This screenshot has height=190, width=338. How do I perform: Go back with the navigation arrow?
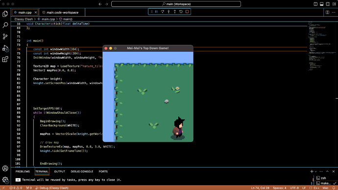click(x=100, y=4)
